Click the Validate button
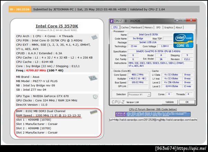The width and height of the screenshot is (208, 152). tap(170, 102)
